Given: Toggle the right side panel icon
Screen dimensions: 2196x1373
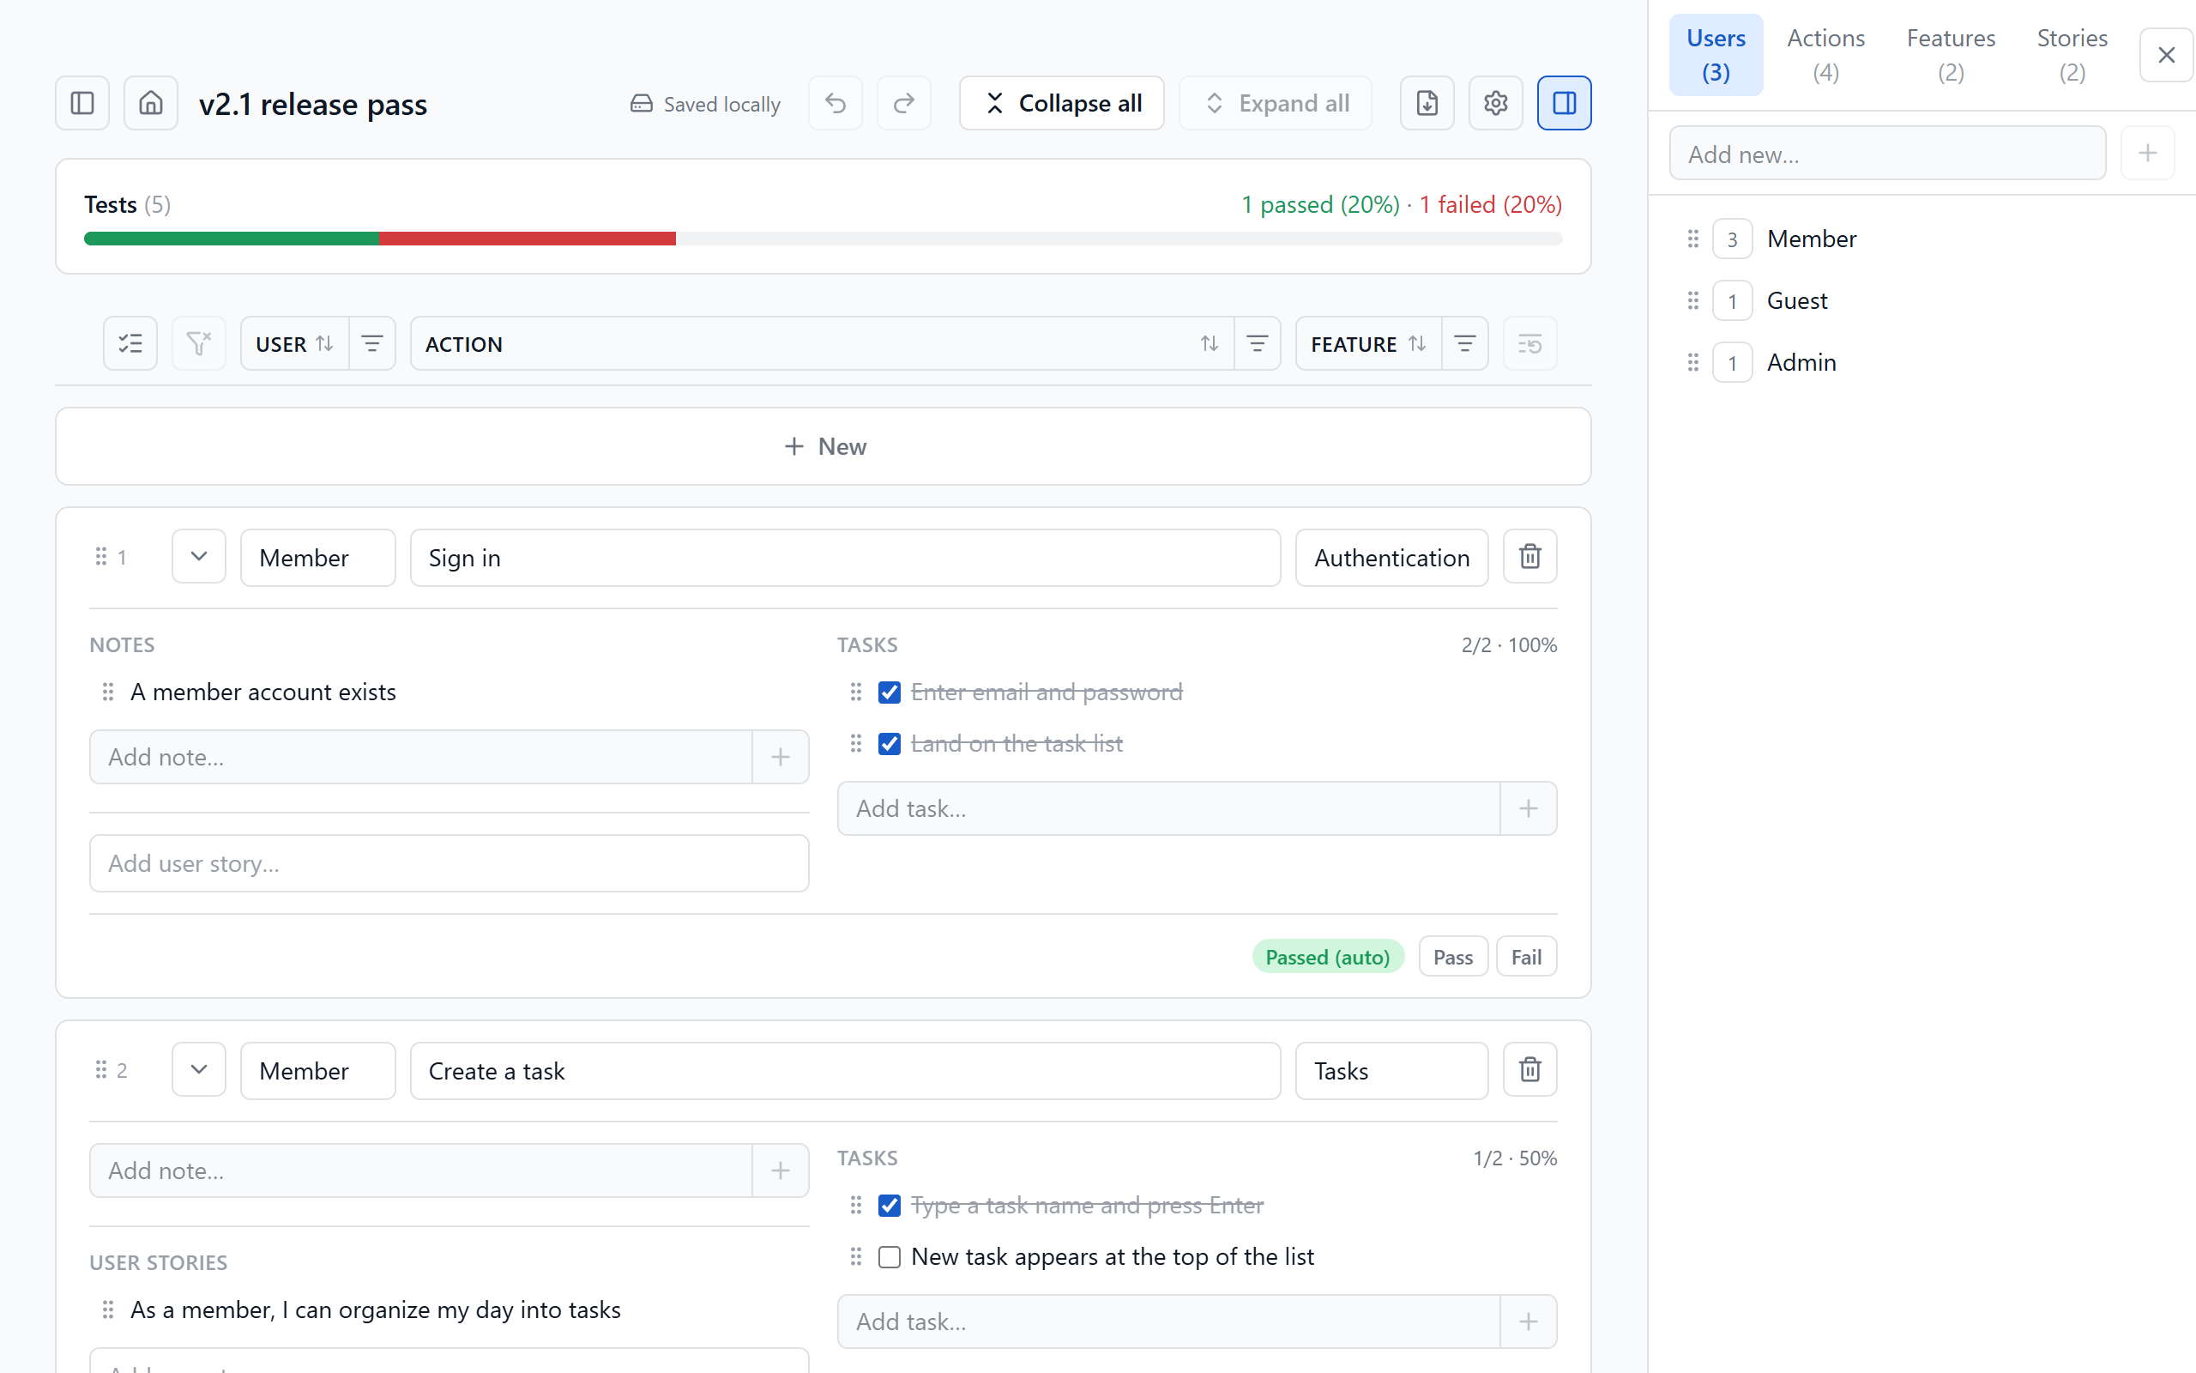Looking at the screenshot, I should pyautogui.click(x=1564, y=104).
